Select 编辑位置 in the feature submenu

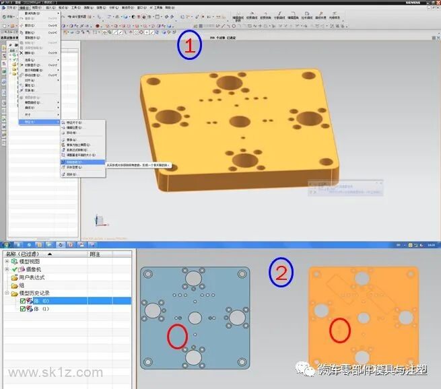[83, 128]
